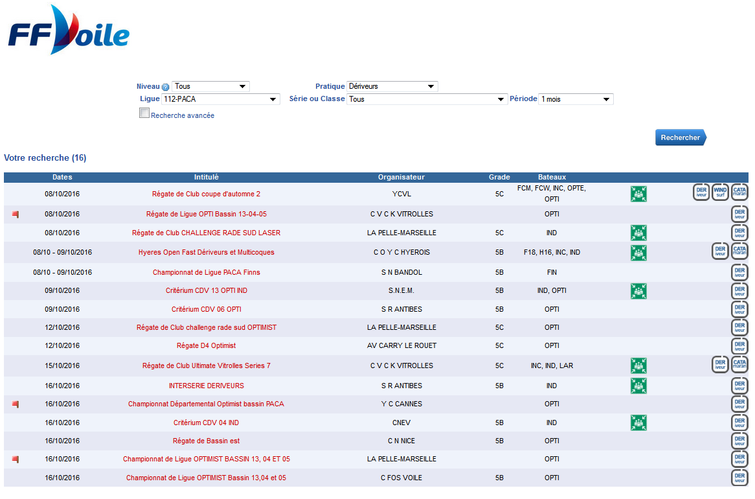Screen dimensions: 755x499
Task: Select the WIND surf icon in the YCVL row
Action: tap(720, 192)
